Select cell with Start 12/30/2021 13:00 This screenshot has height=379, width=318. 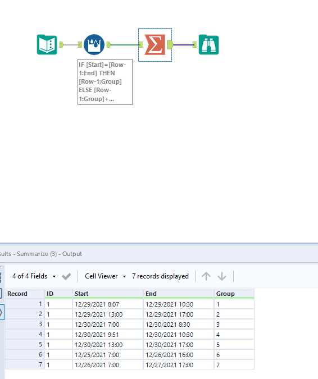pyautogui.click(x=108, y=345)
